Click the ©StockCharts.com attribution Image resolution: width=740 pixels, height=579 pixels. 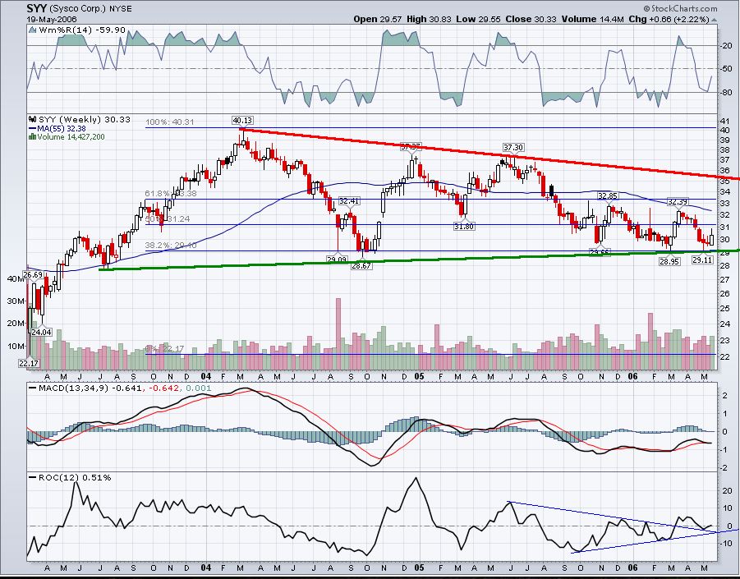click(x=679, y=8)
